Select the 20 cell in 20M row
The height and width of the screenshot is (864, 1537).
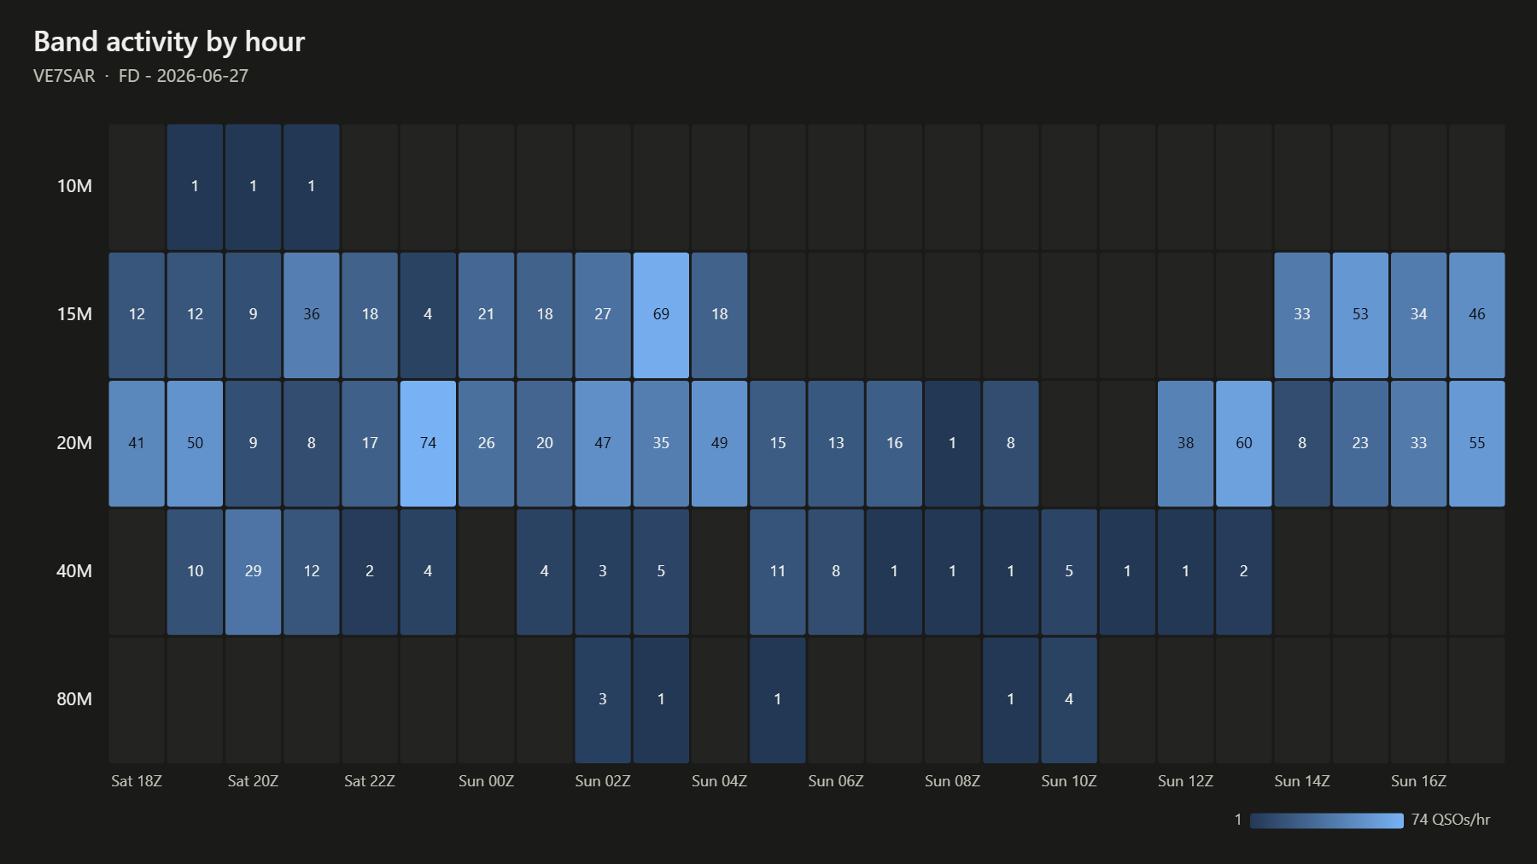pyautogui.click(x=544, y=443)
